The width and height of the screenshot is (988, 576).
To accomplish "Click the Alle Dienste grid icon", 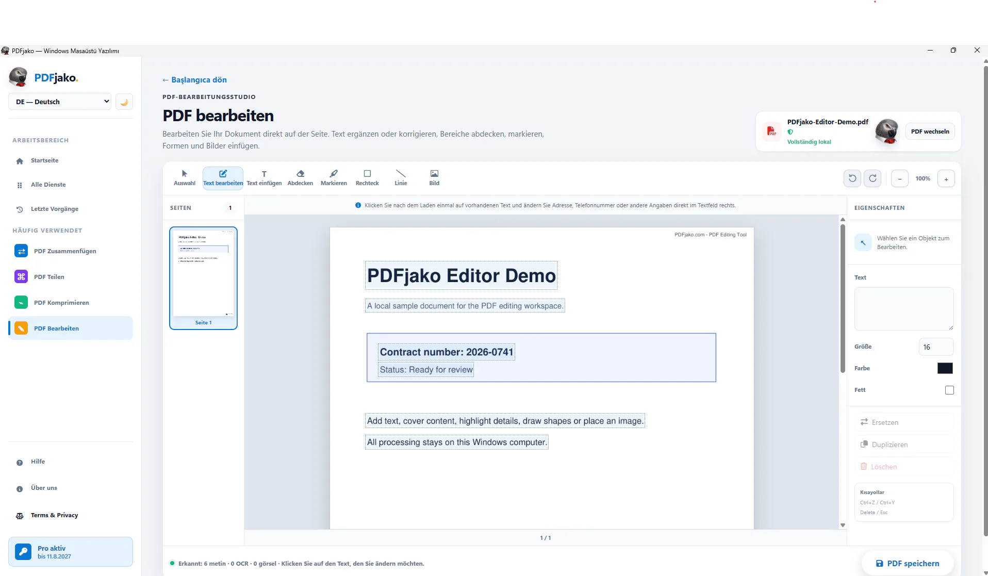I will tap(20, 185).
